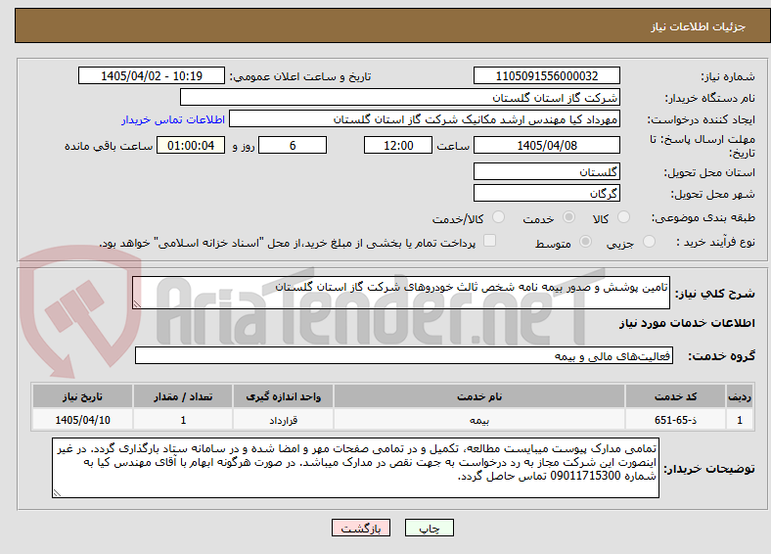Click resize handle of buyer notes area
This screenshot has width=771, height=554.
57,493
